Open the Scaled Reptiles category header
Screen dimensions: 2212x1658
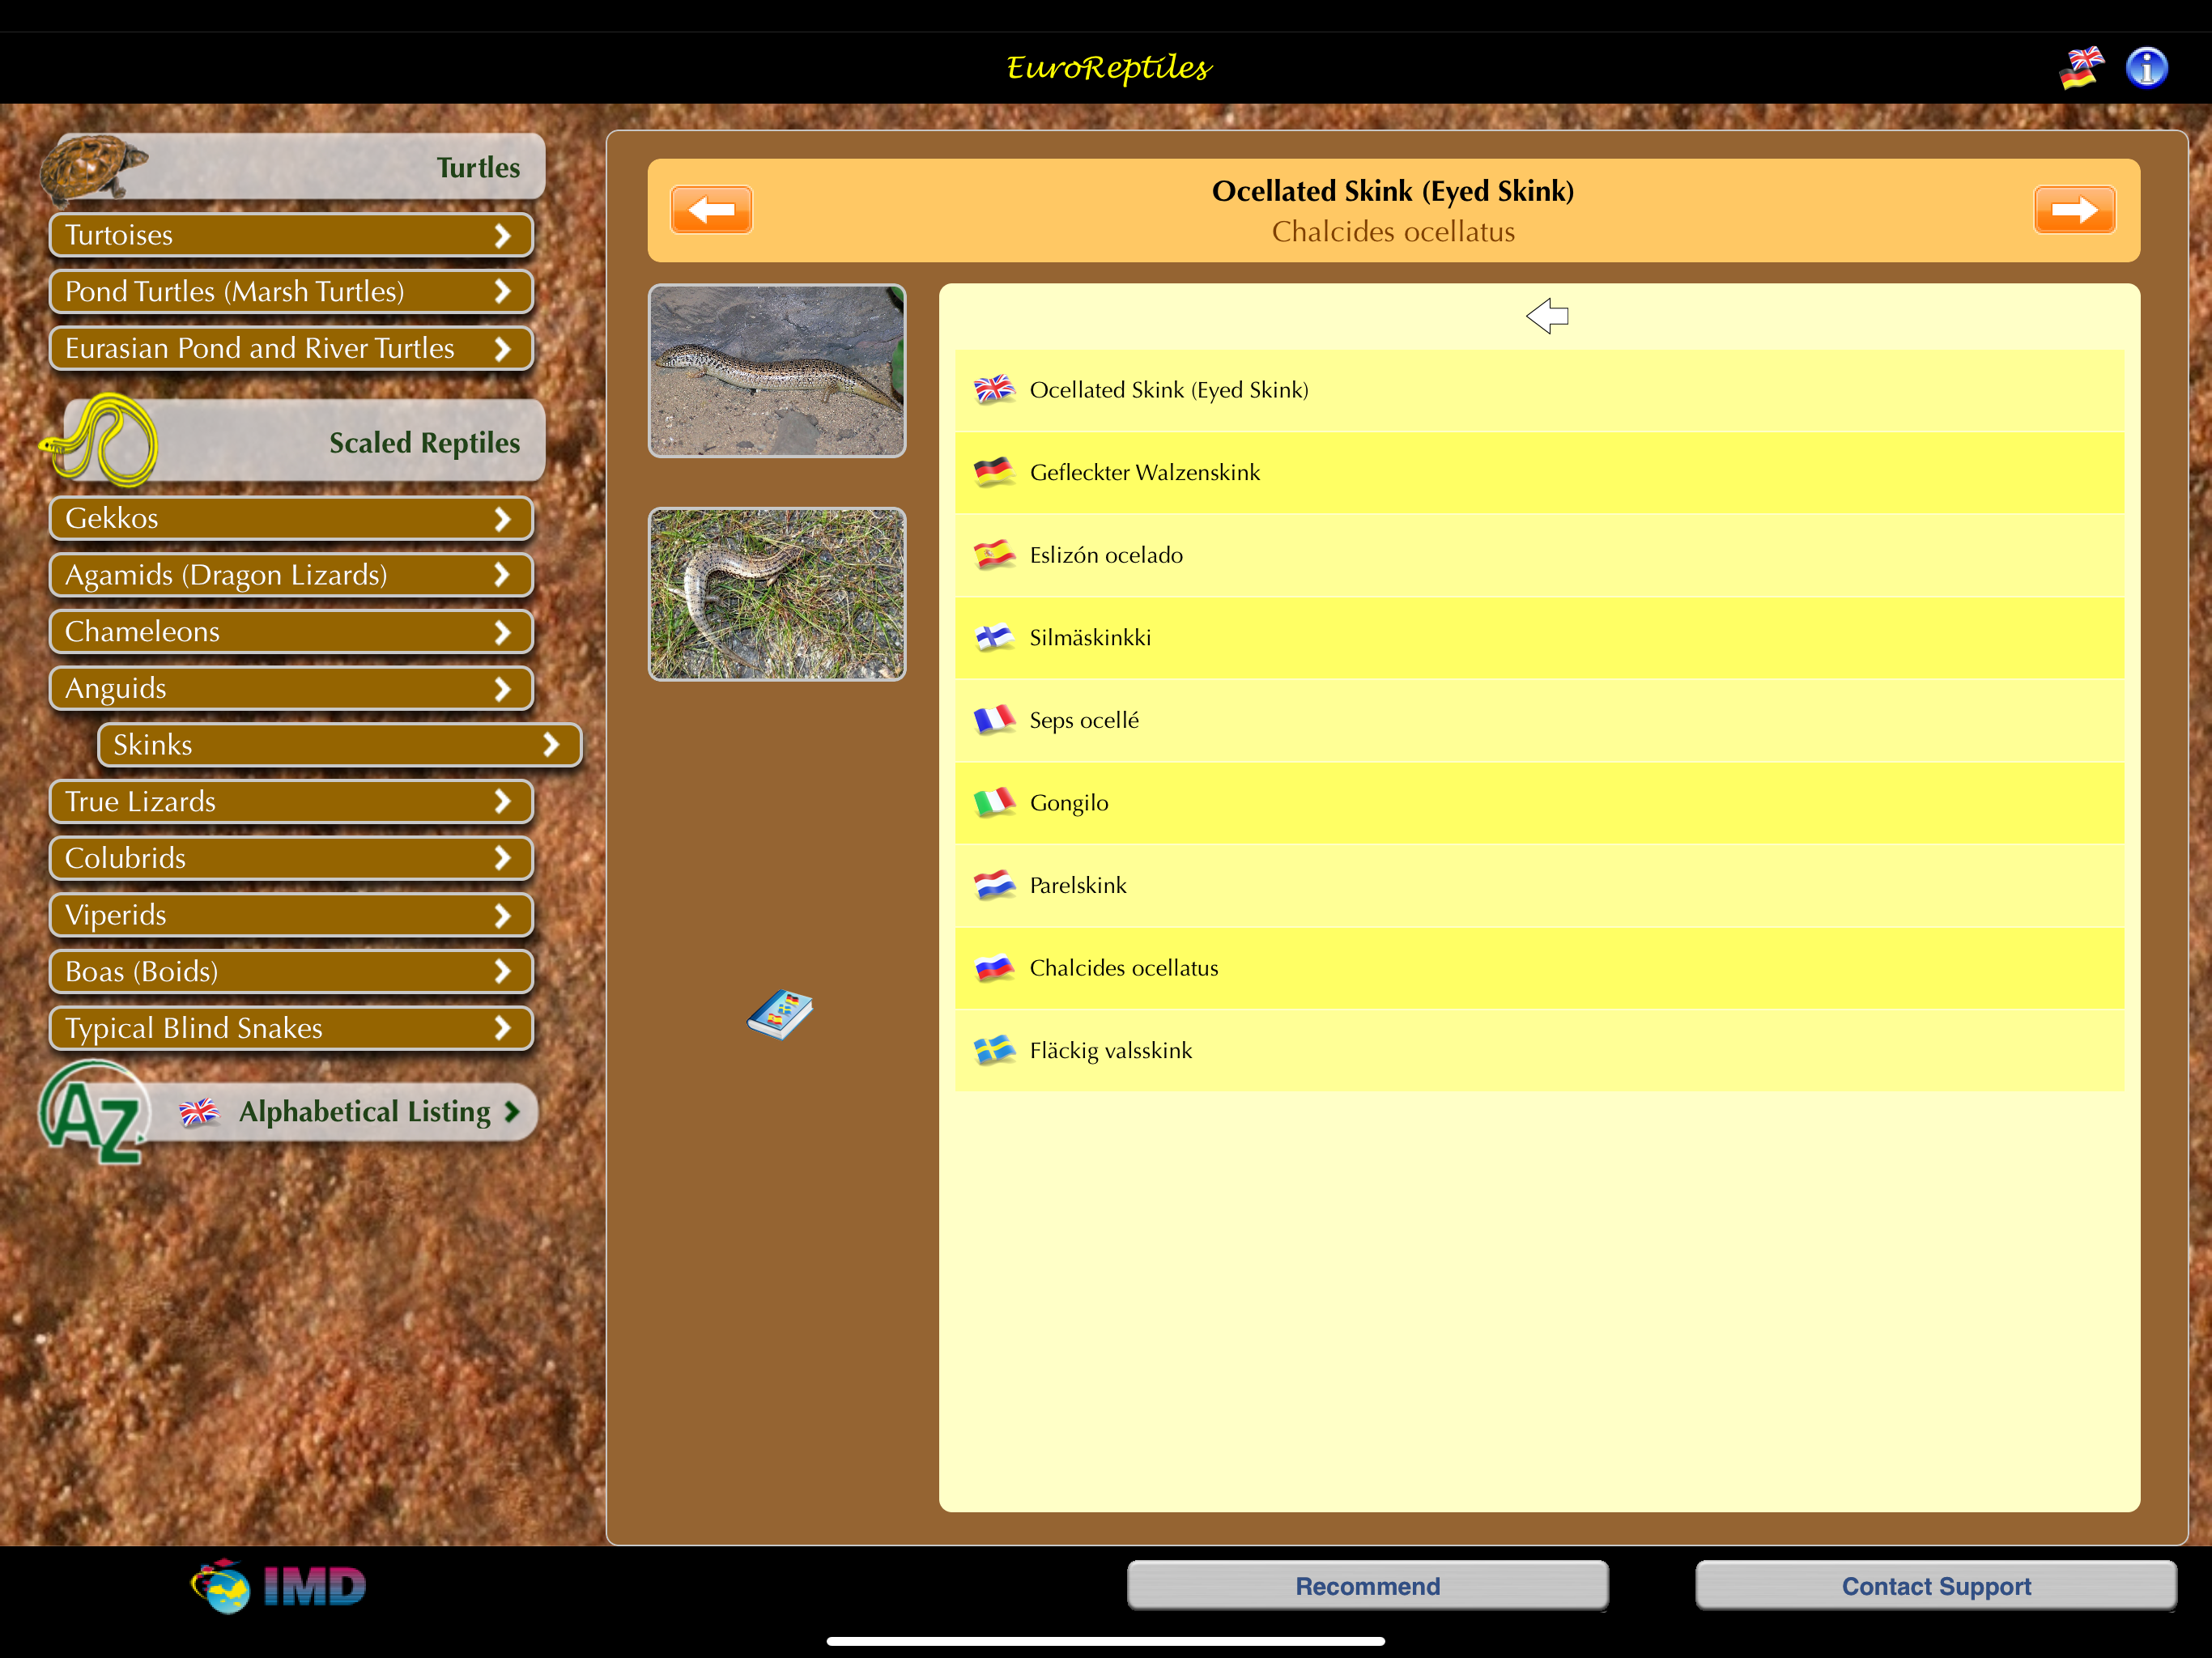point(304,441)
